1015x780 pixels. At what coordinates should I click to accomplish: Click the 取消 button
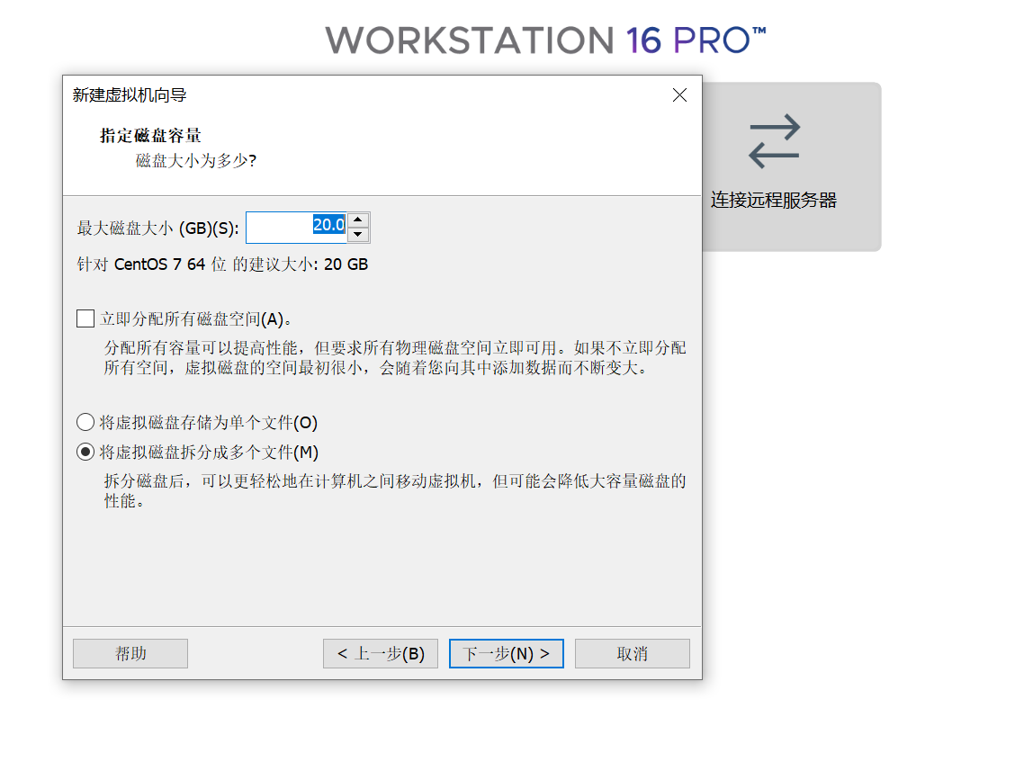point(633,654)
